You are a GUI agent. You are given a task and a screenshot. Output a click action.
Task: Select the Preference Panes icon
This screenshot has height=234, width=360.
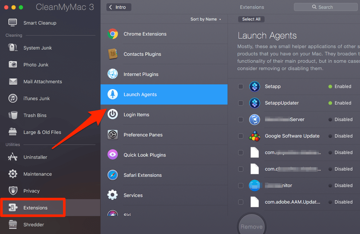[x=113, y=135]
